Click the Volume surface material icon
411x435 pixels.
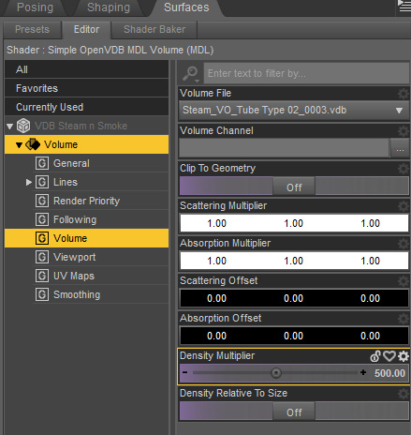click(x=33, y=144)
